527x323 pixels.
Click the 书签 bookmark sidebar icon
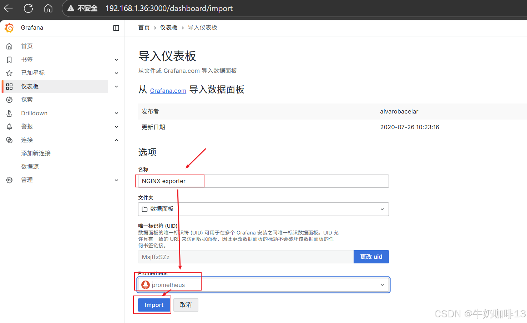coord(9,60)
